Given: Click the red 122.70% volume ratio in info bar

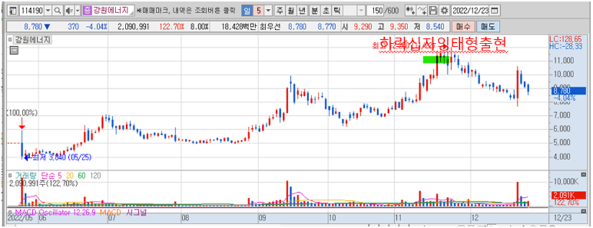Looking at the screenshot, I should tap(172, 27).
